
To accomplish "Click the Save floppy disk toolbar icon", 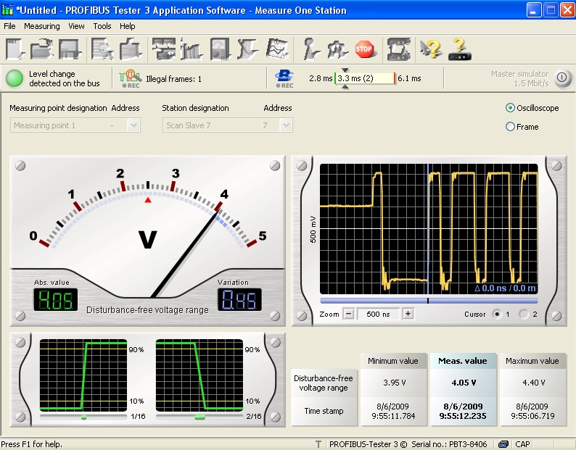I will point(69,49).
